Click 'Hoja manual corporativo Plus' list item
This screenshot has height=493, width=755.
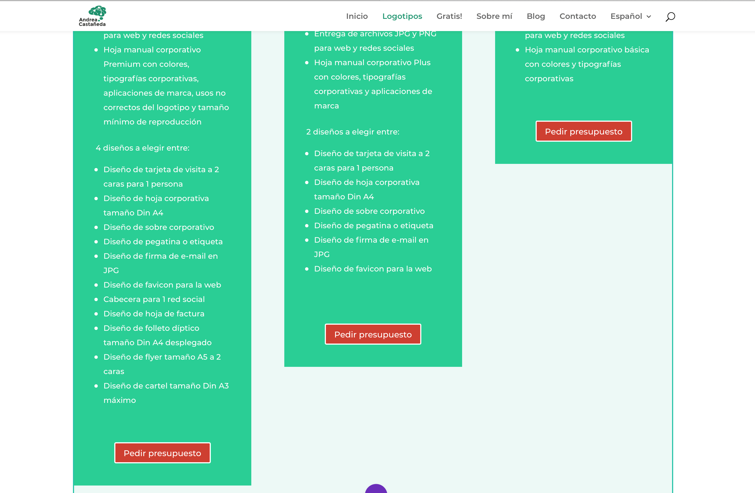click(x=373, y=84)
